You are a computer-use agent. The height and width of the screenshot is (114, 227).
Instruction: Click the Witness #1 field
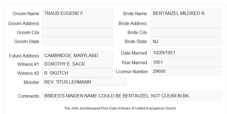click(77, 64)
